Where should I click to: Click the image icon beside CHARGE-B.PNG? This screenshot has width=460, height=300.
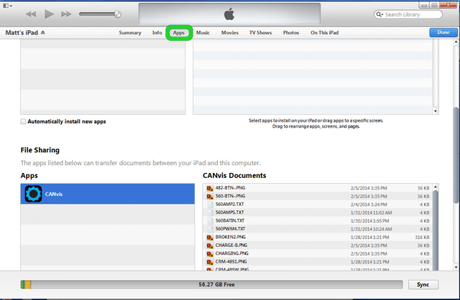(x=210, y=245)
